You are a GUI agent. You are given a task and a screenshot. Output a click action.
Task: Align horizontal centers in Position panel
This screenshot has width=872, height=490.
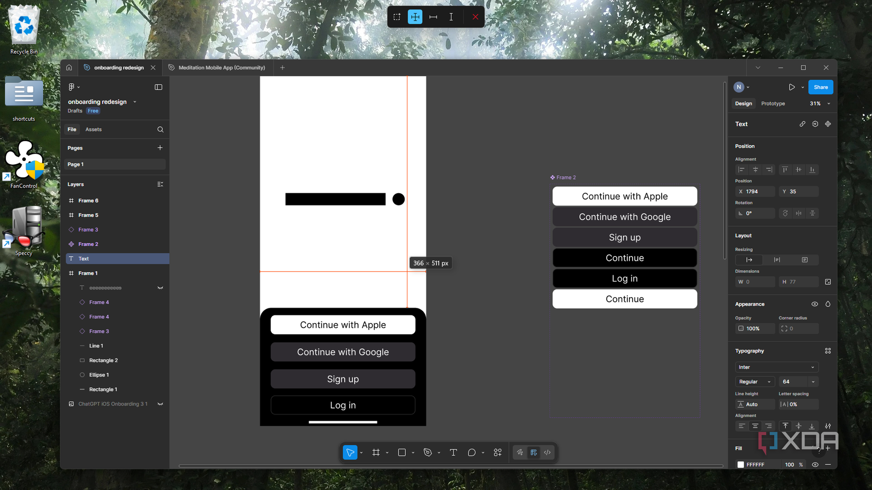755,169
